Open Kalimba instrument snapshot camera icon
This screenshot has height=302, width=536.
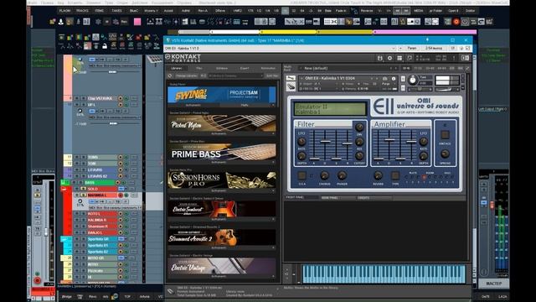(x=385, y=78)
